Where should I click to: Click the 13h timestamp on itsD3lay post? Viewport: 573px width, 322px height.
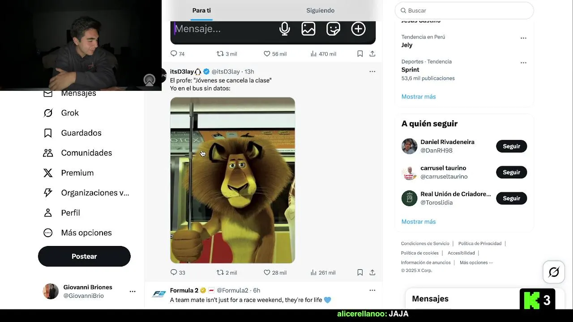pos(249,72)
